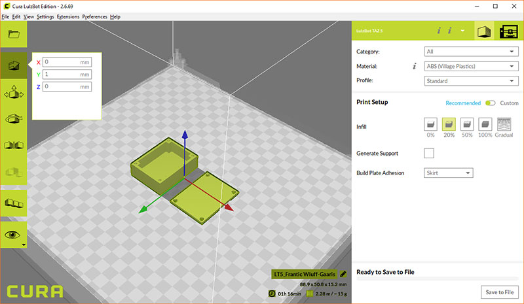Screen dimensions: 524x304
Task: Edit job name with pencil icon
Action: pos(343,274)
